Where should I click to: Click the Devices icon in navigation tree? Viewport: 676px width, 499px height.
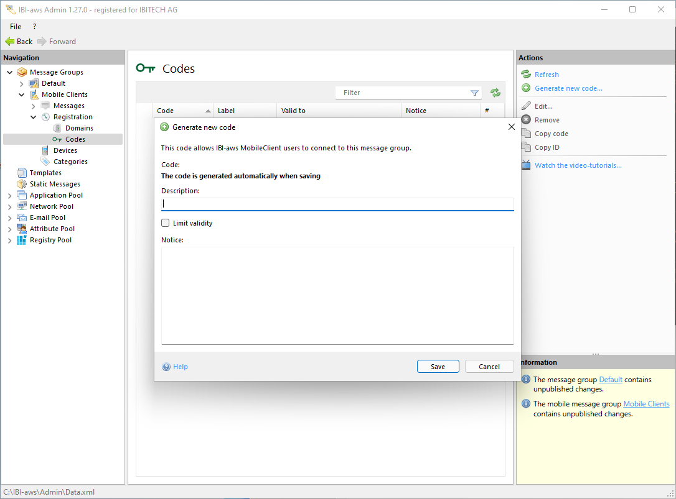45,150
